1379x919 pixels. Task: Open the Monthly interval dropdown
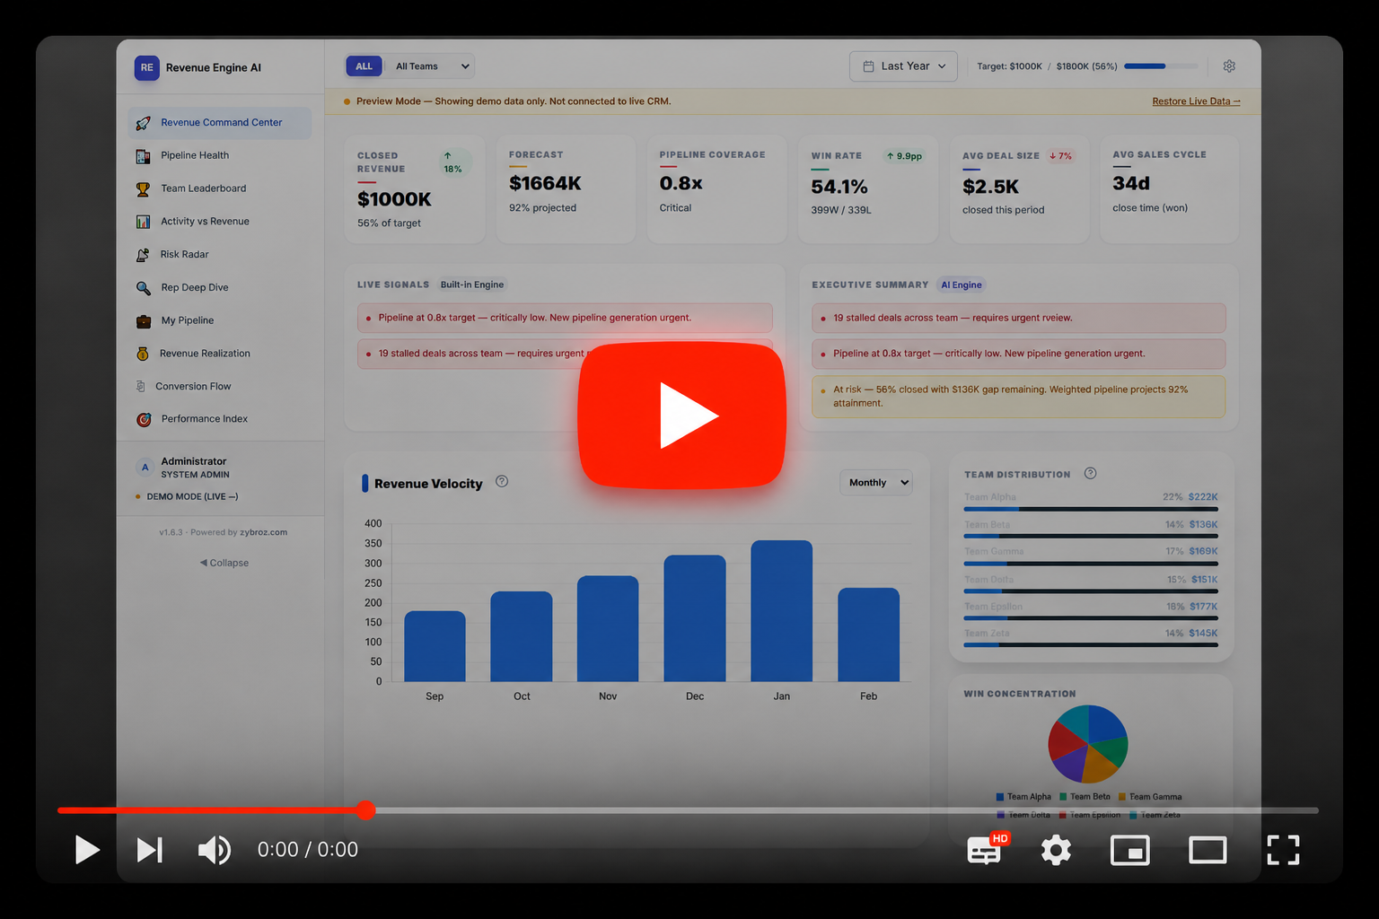(x=876, y=483)
